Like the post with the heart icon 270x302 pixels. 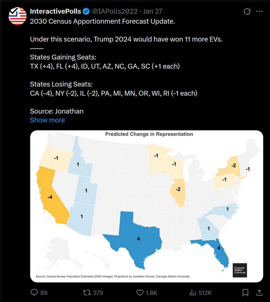140,293
